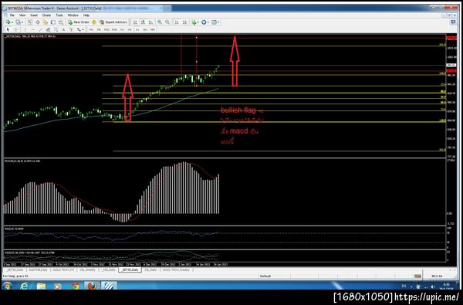Select the Cursor arrow tool

[8, 29]
